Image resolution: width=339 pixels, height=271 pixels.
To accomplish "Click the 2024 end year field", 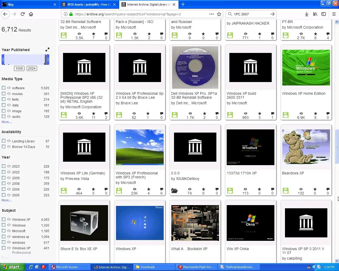I will (32, 69).
